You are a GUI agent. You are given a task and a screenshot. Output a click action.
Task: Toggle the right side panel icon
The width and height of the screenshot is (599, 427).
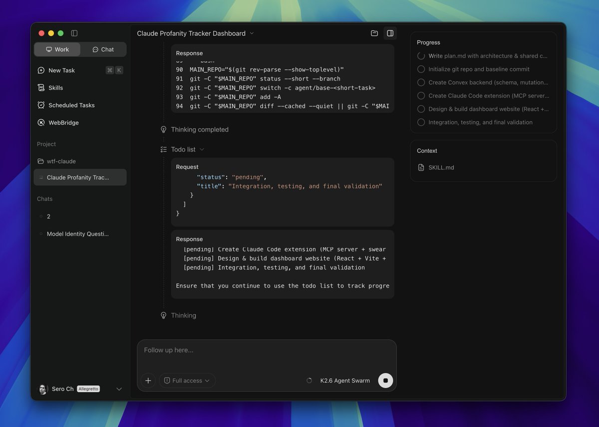tap(390, 33)
